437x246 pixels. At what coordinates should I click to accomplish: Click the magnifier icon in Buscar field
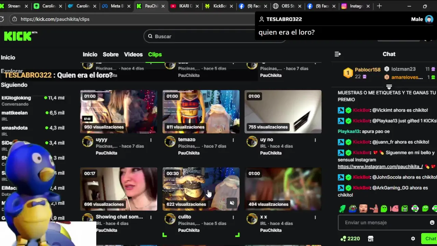[x=150, y=36]
